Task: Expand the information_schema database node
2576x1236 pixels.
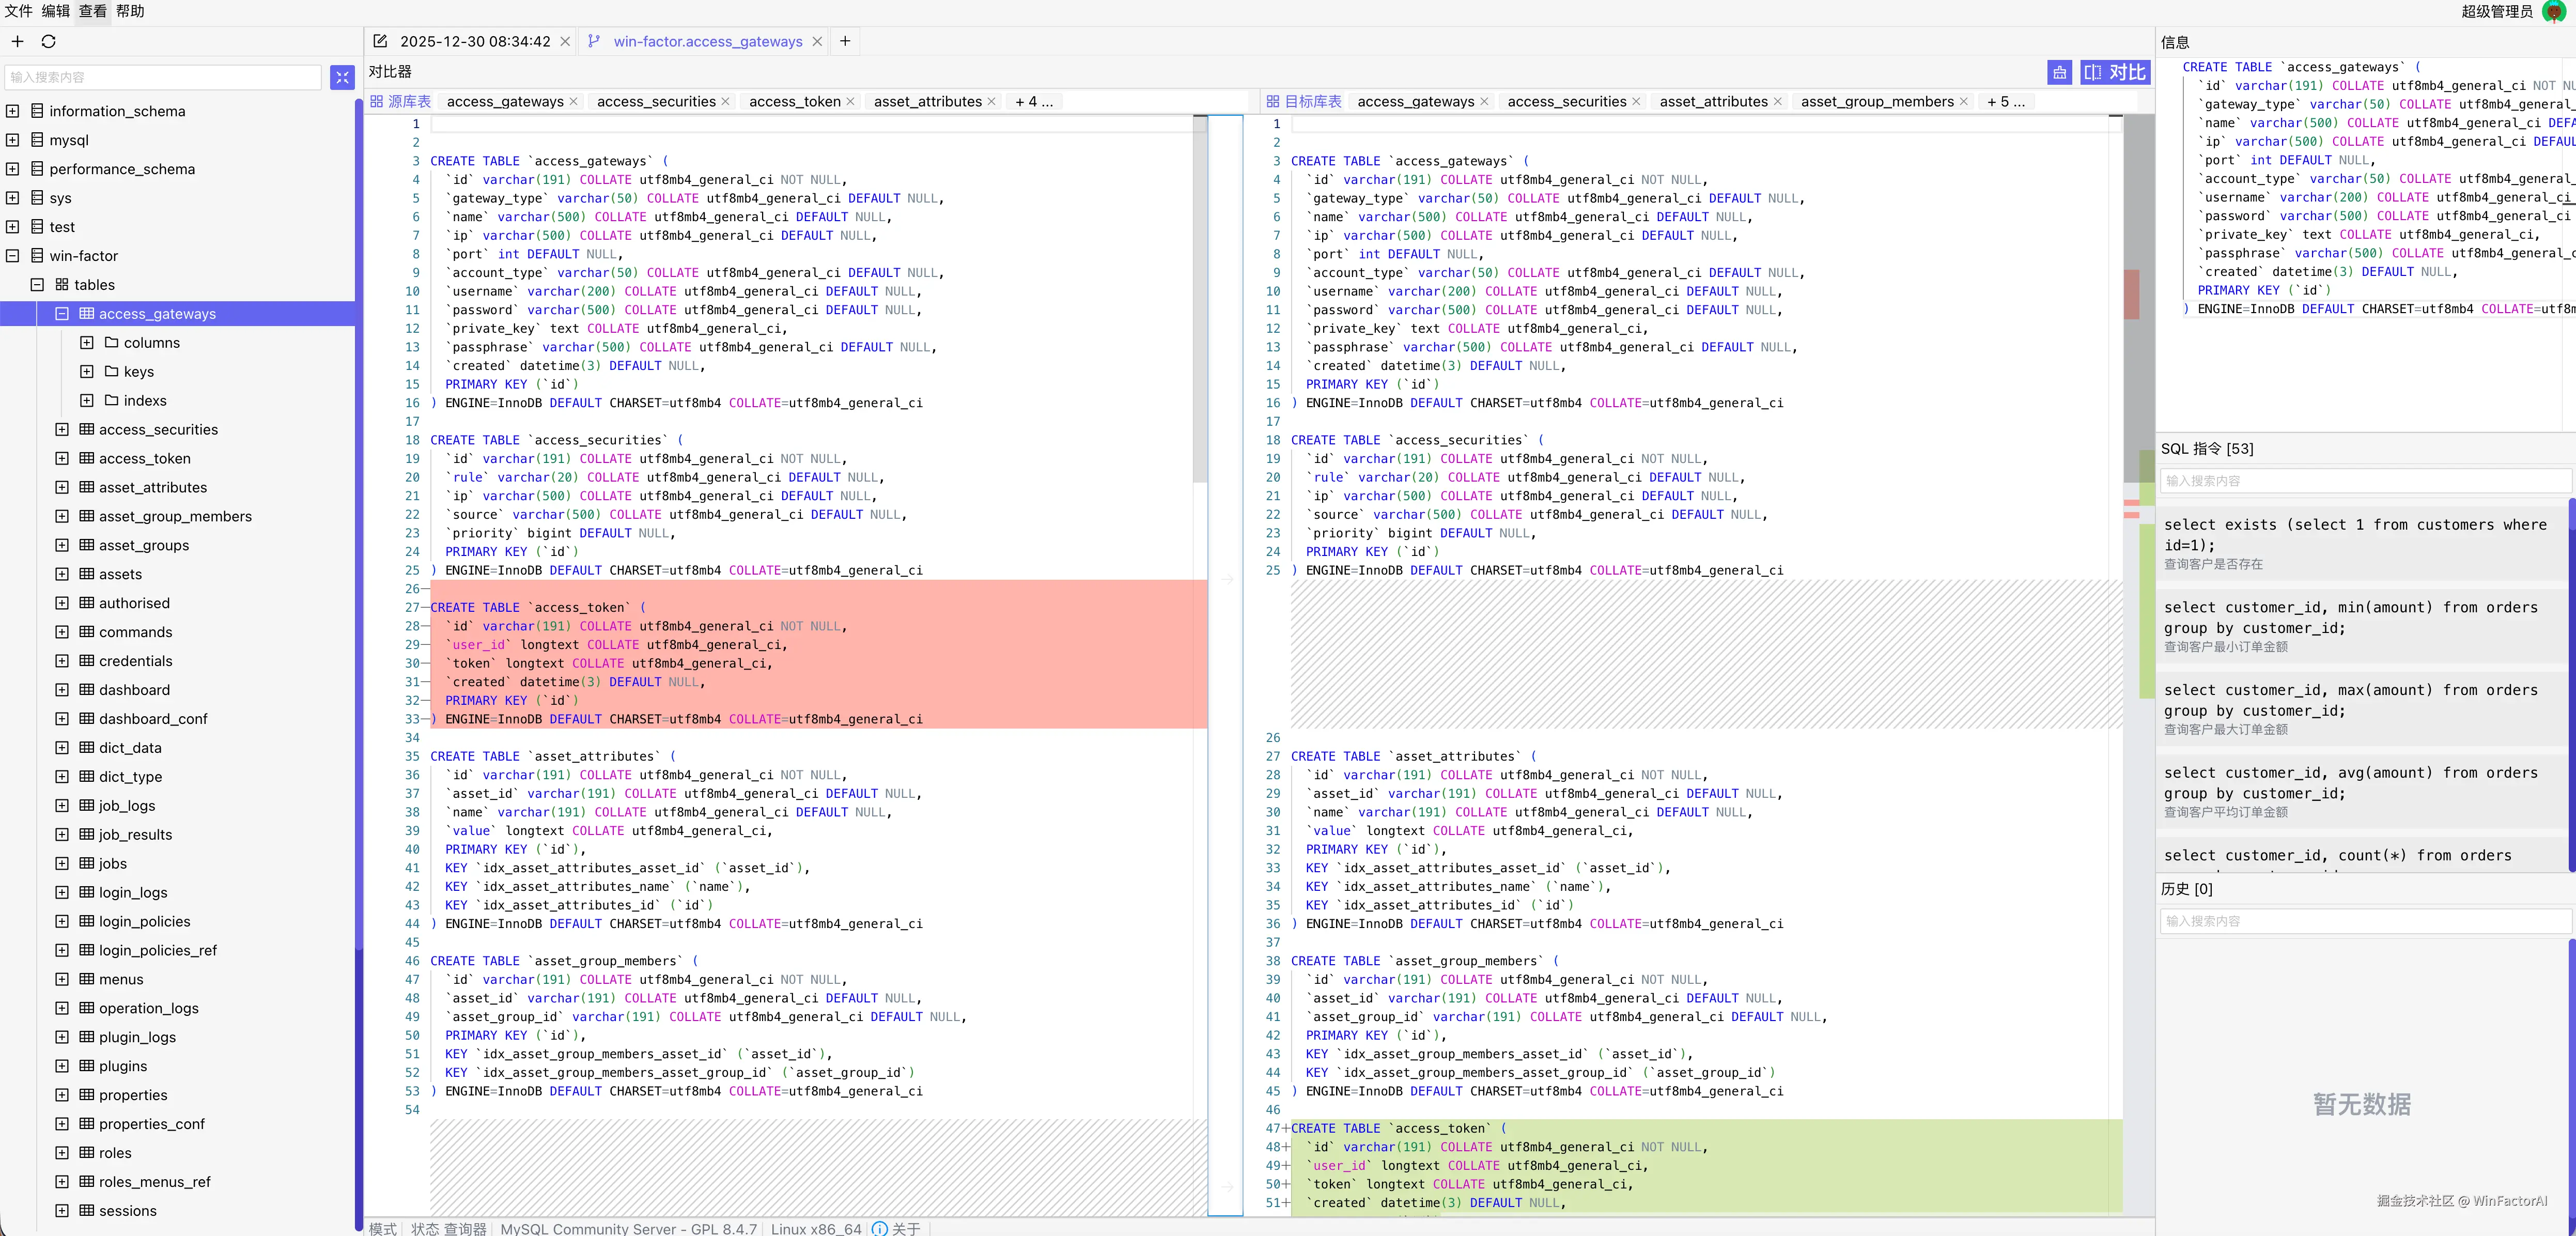Action: pos(13,111)
